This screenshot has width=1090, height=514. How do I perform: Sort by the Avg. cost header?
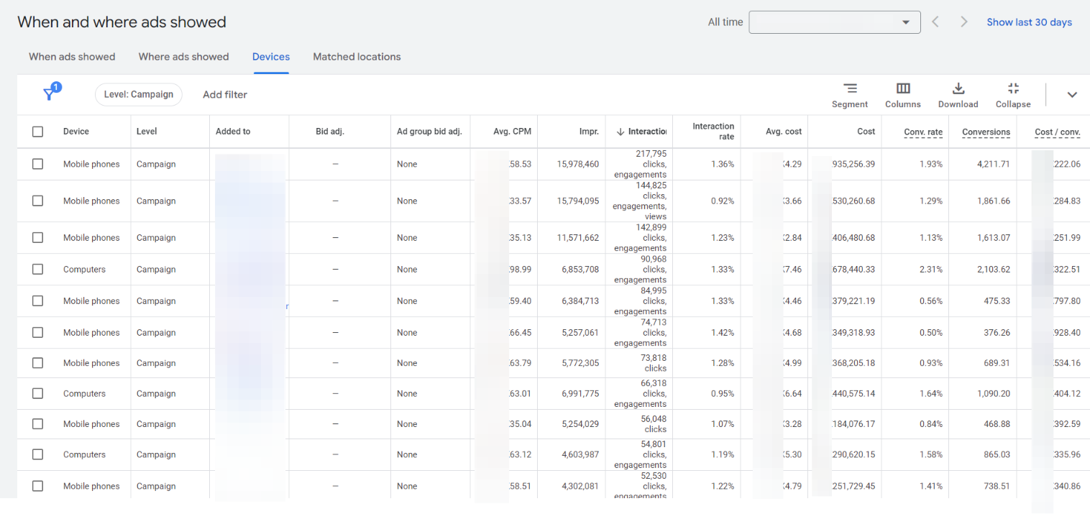tap(784, 132)
